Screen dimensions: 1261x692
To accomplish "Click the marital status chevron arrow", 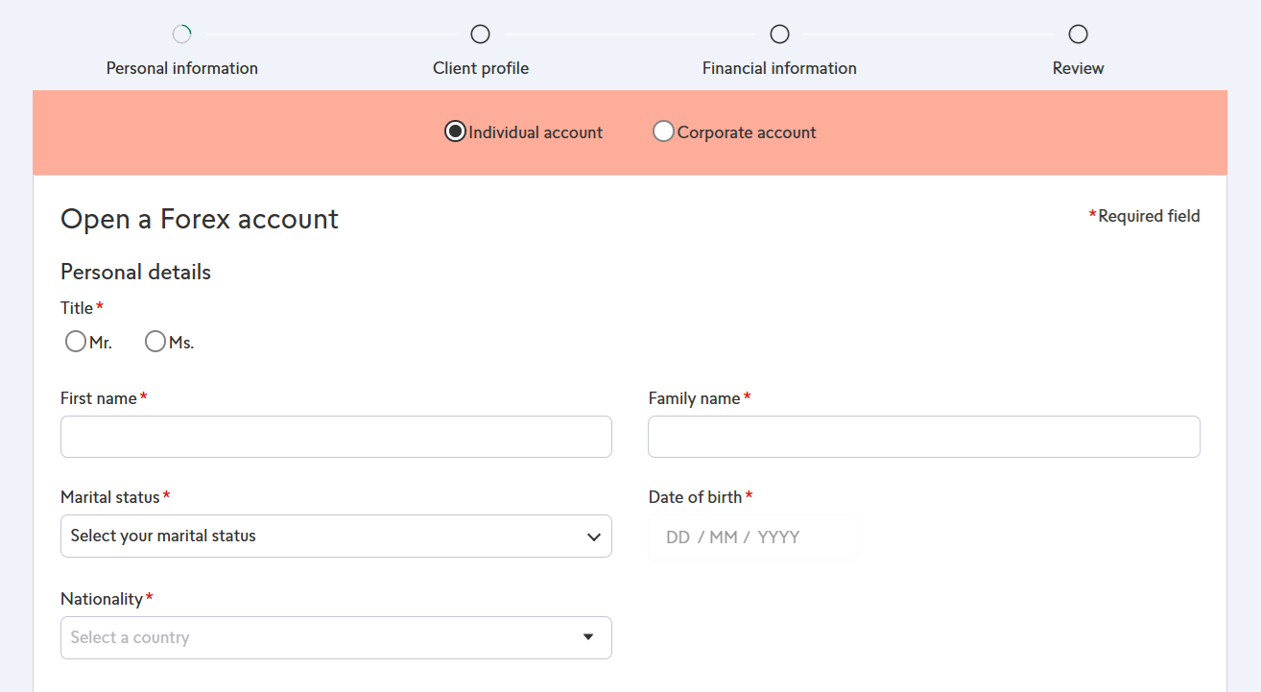I will coord(594,537).
